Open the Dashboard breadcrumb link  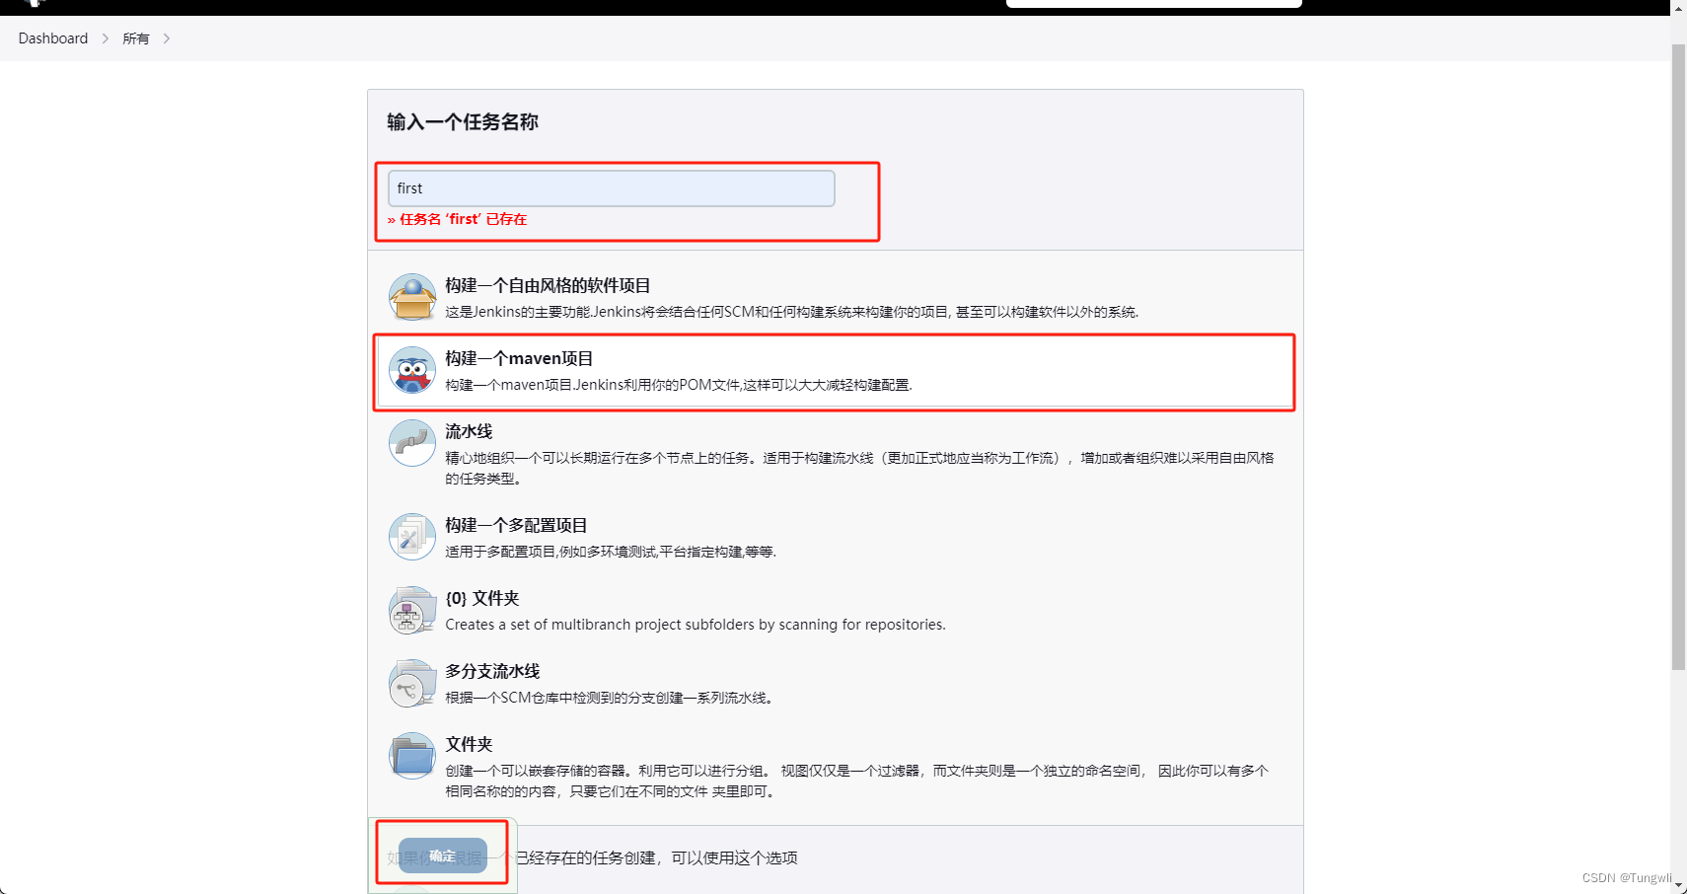[x=53, y=38]
